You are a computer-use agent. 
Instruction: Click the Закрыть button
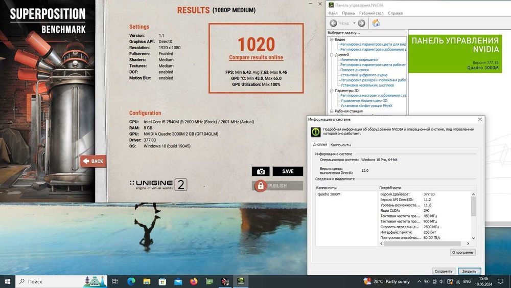point(469,271)
